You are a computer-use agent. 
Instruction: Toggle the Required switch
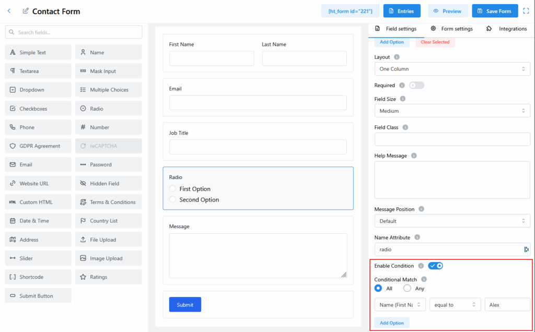point(416,85)
